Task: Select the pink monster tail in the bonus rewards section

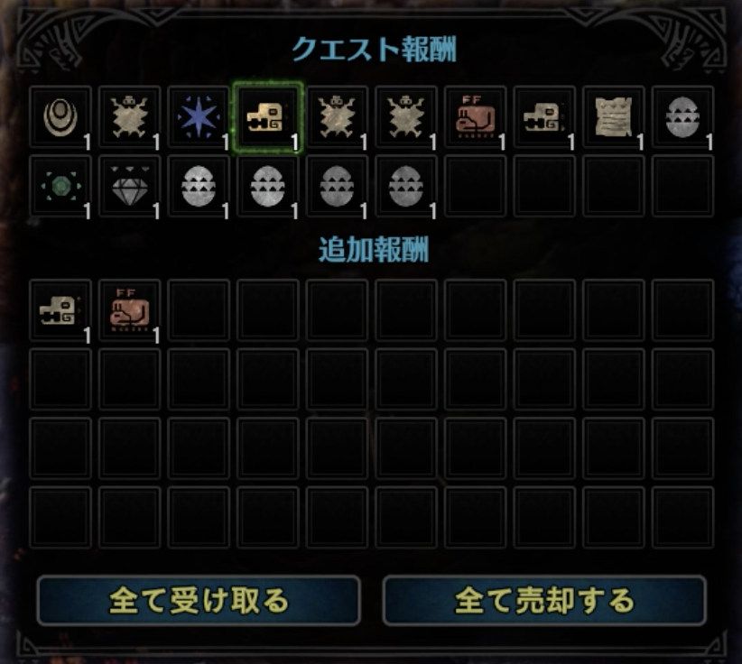Action: pos(129,310)
